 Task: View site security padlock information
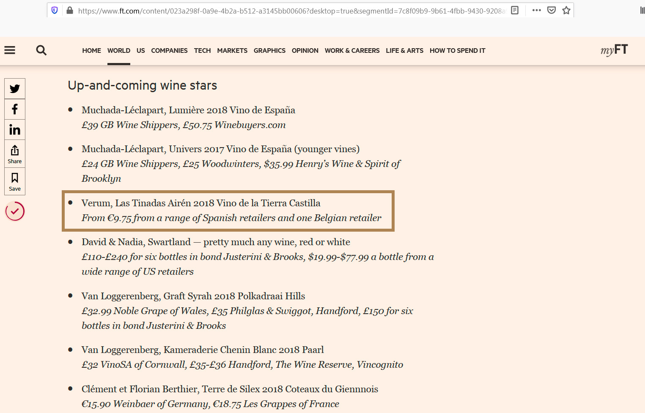coord(70,11)
